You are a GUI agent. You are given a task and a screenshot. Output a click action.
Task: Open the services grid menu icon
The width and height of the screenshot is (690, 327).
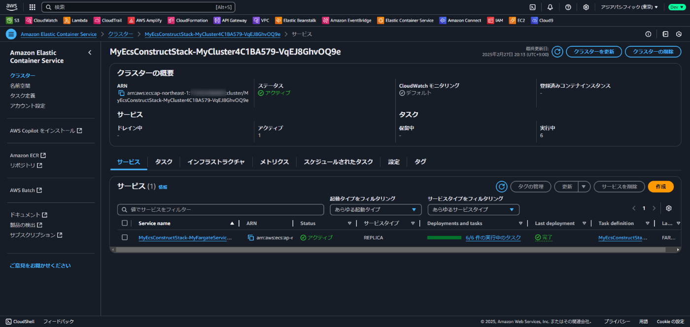[x=32, y=7]
